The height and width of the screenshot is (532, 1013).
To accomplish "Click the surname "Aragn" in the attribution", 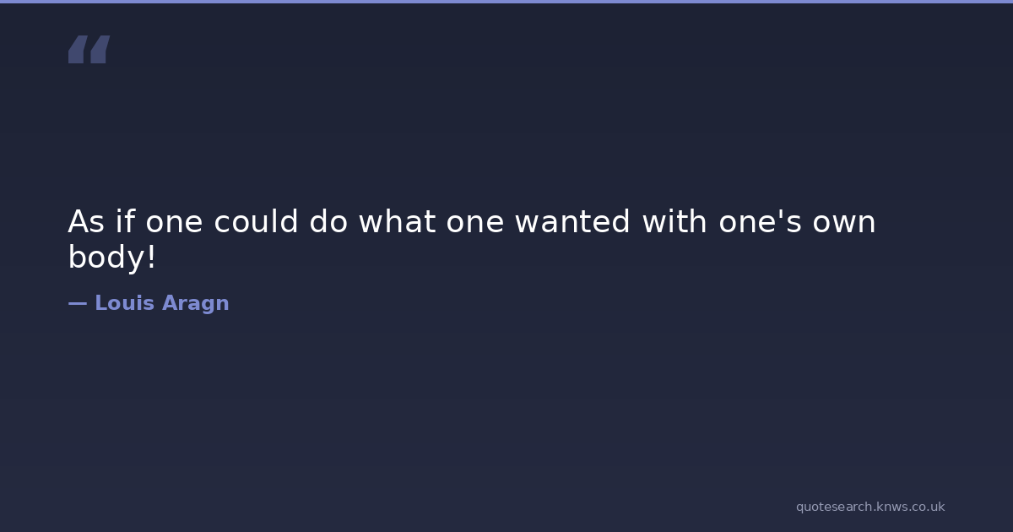I will tap(195, 303).
